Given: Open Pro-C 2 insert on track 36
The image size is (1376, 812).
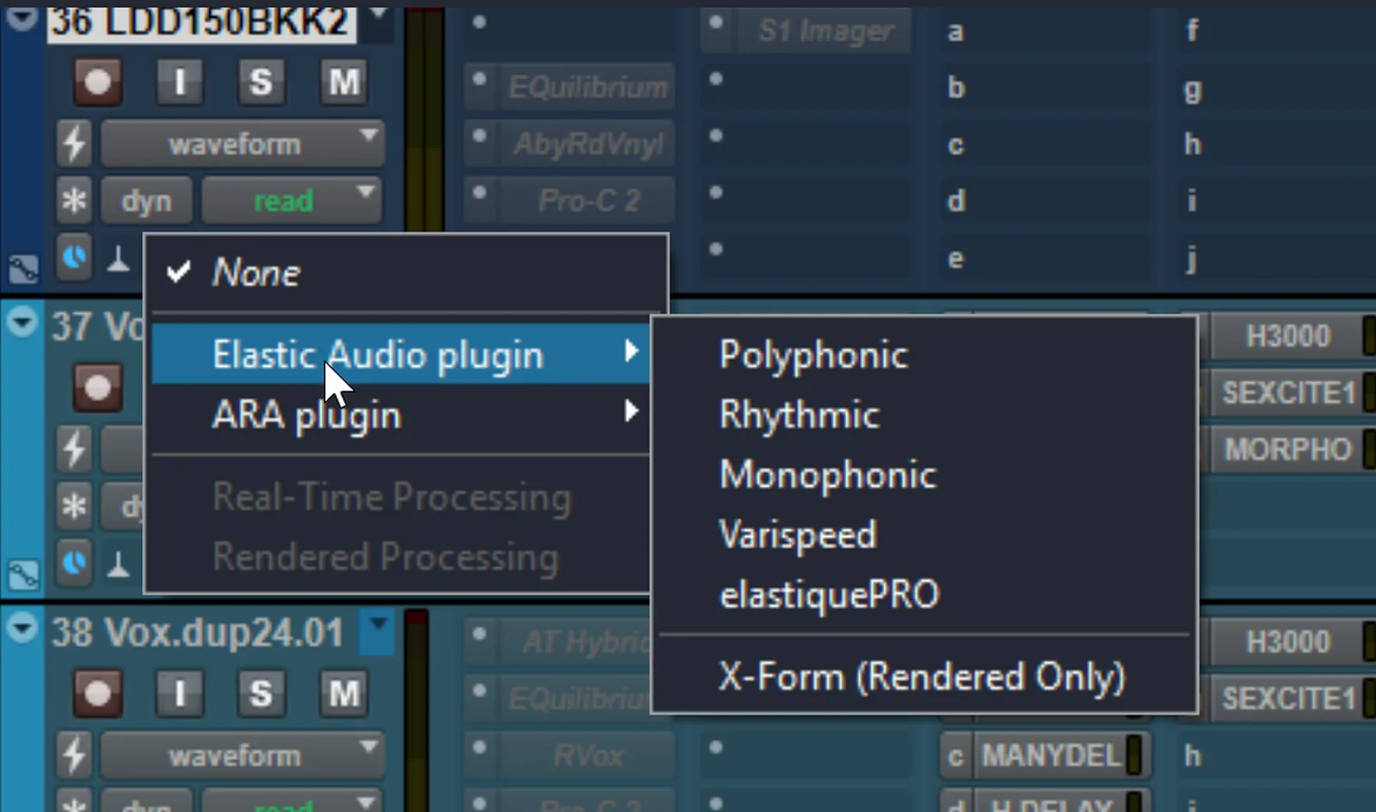Looking at the screenshot, I should click(x=588, y=200).
